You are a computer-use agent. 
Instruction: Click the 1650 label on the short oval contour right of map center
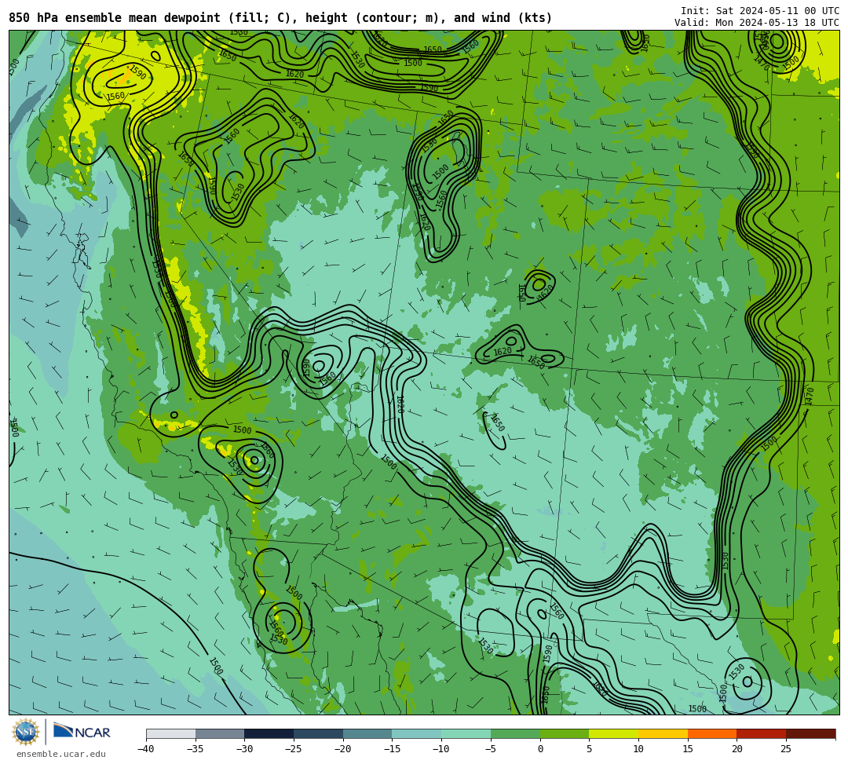[x=497, y=422]
